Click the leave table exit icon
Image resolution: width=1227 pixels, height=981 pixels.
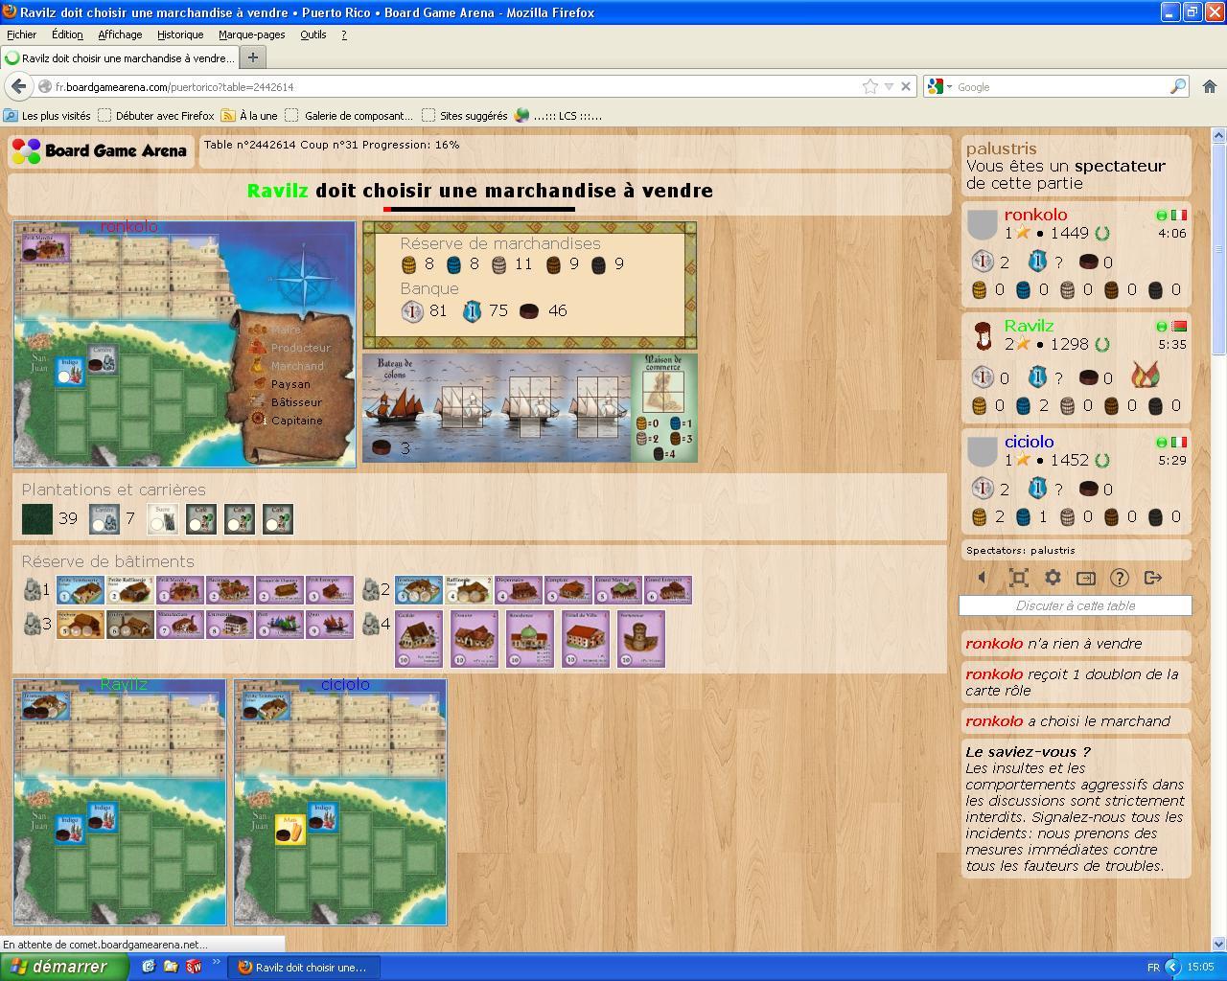[x=1153, y=578]
